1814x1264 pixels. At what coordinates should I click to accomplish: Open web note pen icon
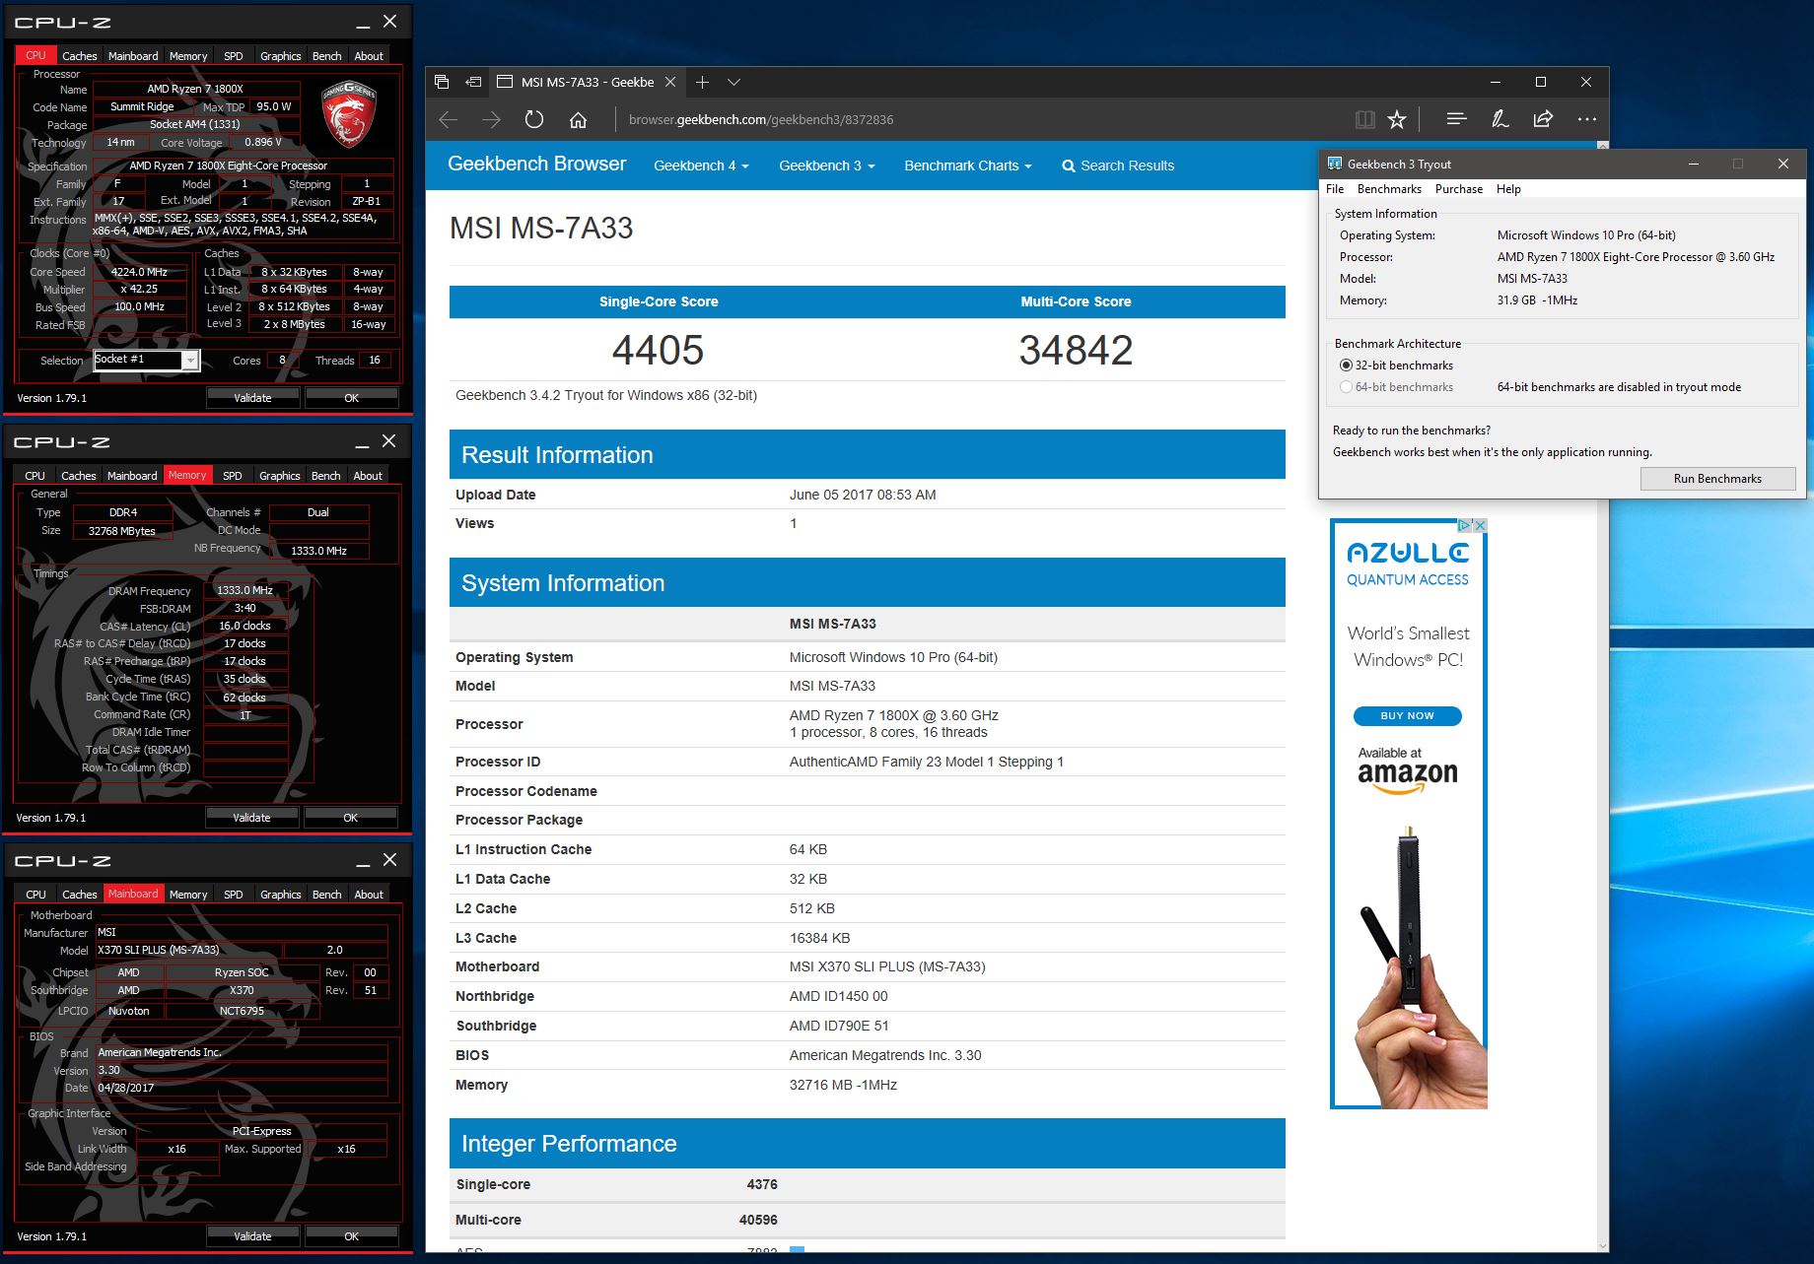[1500, 119]
